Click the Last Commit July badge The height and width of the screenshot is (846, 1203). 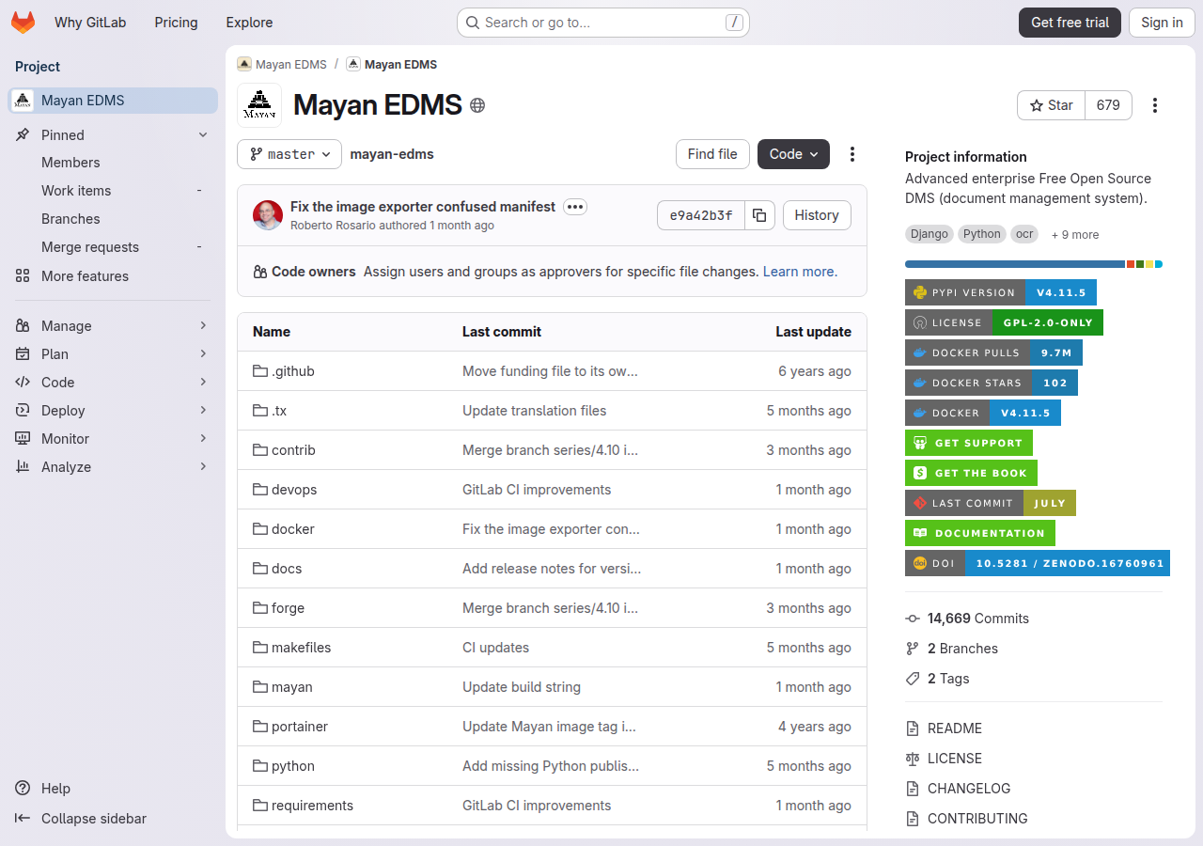pos(991,503)
